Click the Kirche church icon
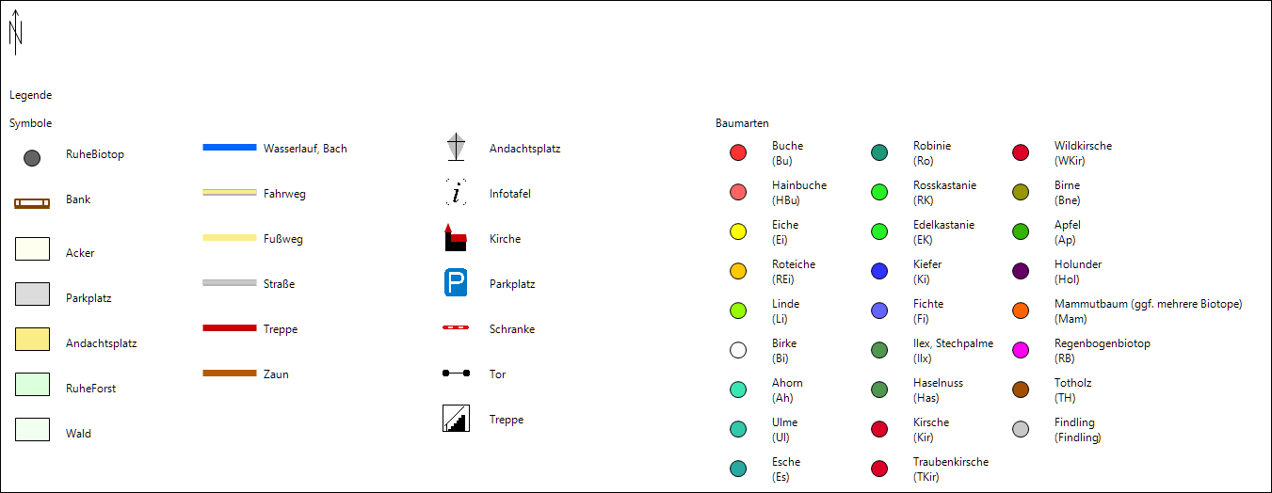This screenshot has width=1272, height=493. click(456, 237)
